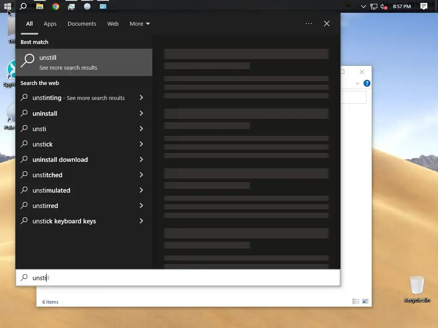Open the Action Center notifications icon
The height and width of the screenshot is (328, 438).
point(424,6)
